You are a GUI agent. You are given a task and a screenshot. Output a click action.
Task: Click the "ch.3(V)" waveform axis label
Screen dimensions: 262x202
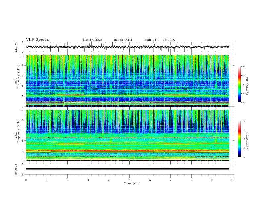tap(16, 169)
